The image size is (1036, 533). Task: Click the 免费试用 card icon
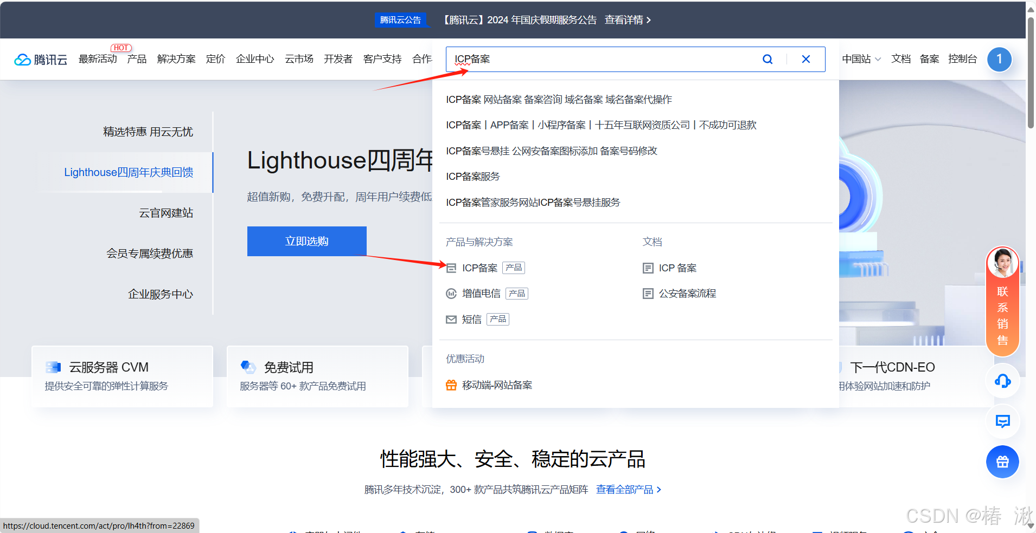coord(248,367)
